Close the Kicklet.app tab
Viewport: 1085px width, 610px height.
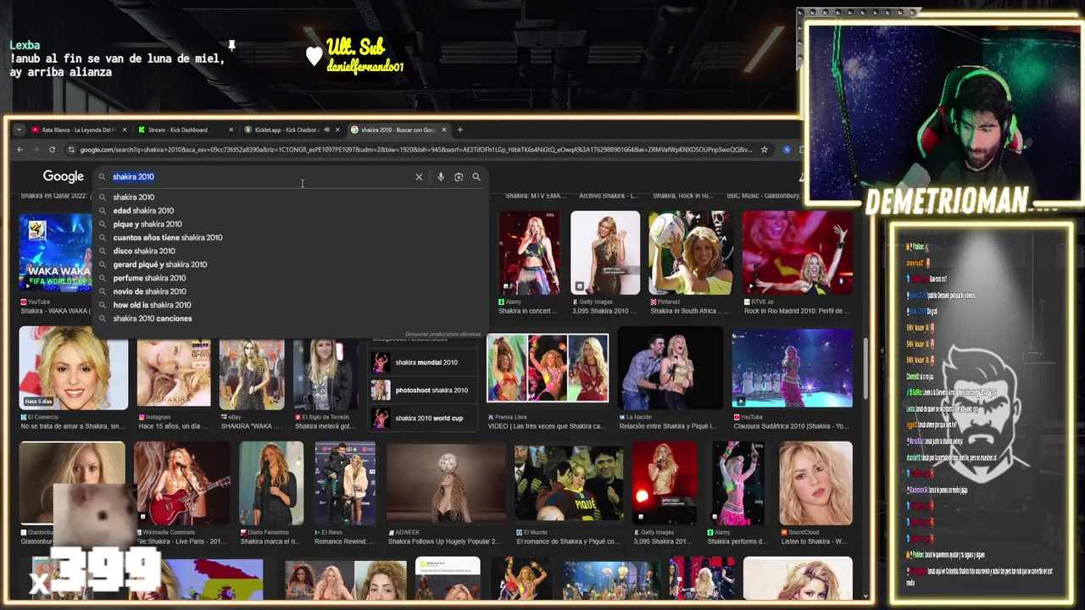[337, 130]
